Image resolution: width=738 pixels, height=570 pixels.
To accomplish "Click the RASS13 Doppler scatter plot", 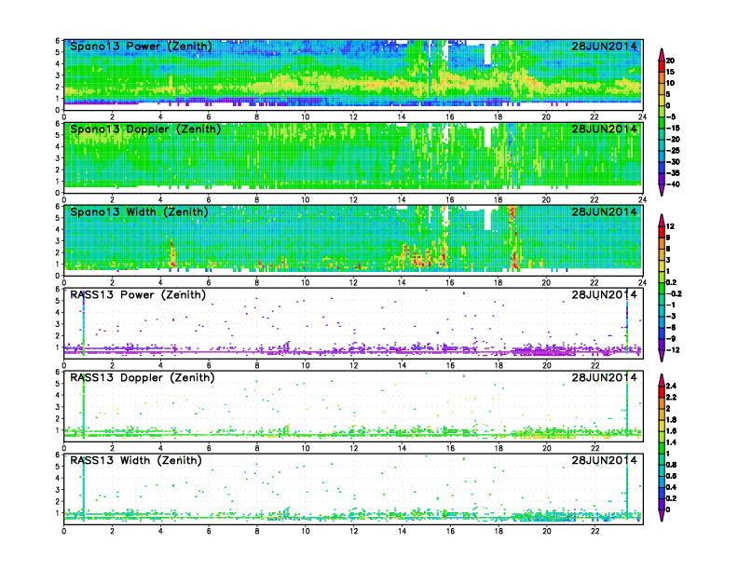I will click(x=353, y=406).
